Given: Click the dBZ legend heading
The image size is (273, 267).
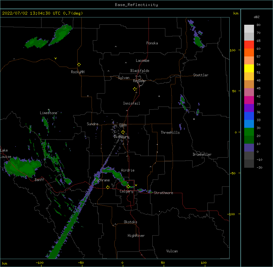Looking at the screenshot, I should coord(257,17).
